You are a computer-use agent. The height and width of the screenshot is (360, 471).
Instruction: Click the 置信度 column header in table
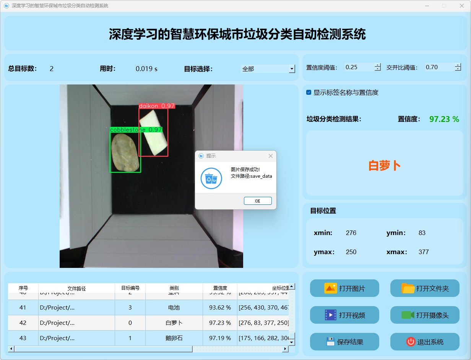coord(220,288)
